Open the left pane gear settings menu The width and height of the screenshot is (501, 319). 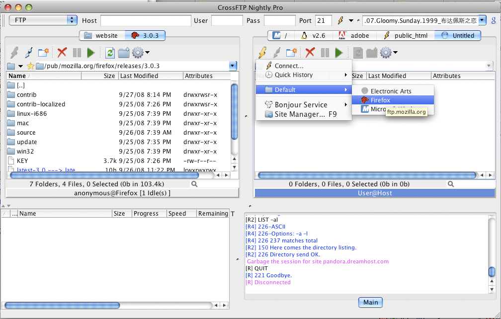tap(141, 53)
